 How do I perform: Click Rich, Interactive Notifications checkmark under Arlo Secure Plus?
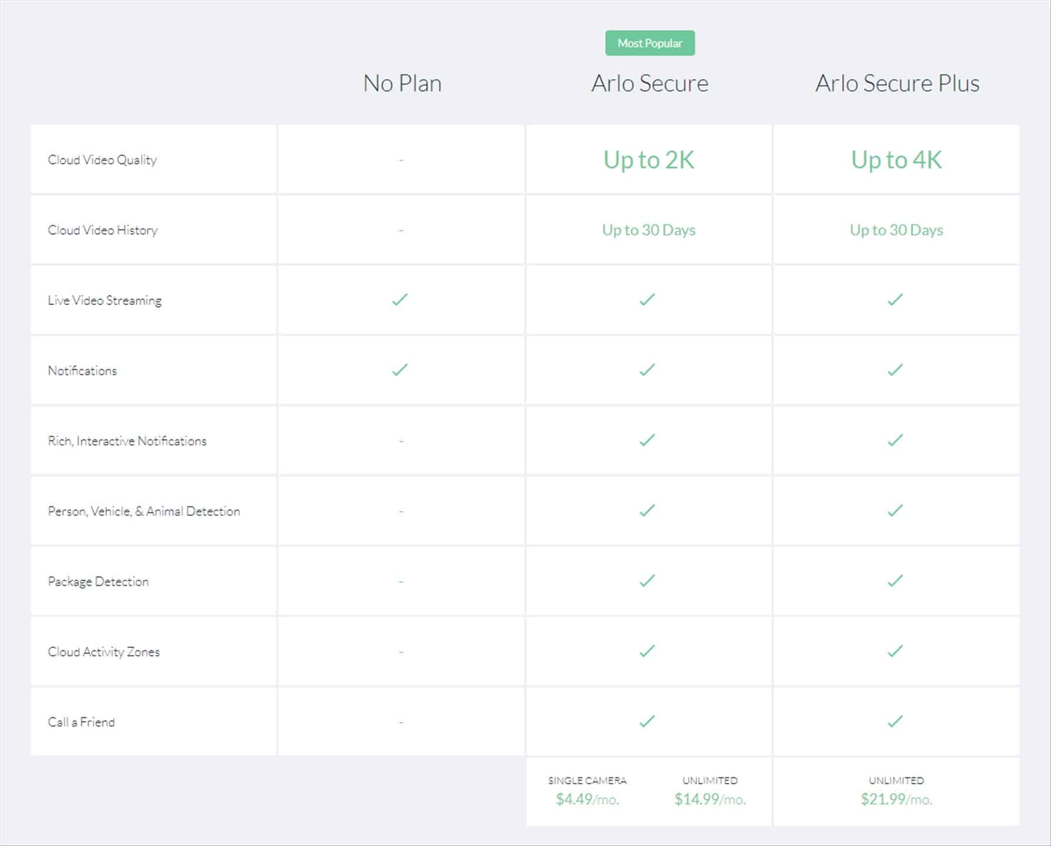point(895,440)
